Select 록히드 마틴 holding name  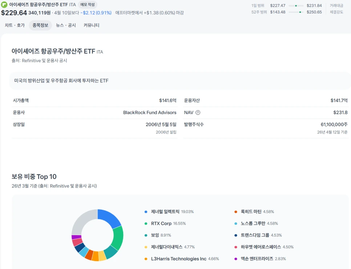(251, 211)
